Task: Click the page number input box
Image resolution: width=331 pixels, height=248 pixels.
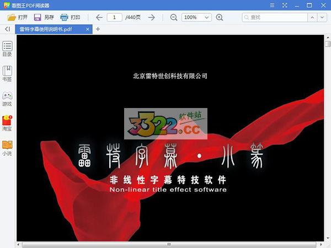Action: pos(114,17)
